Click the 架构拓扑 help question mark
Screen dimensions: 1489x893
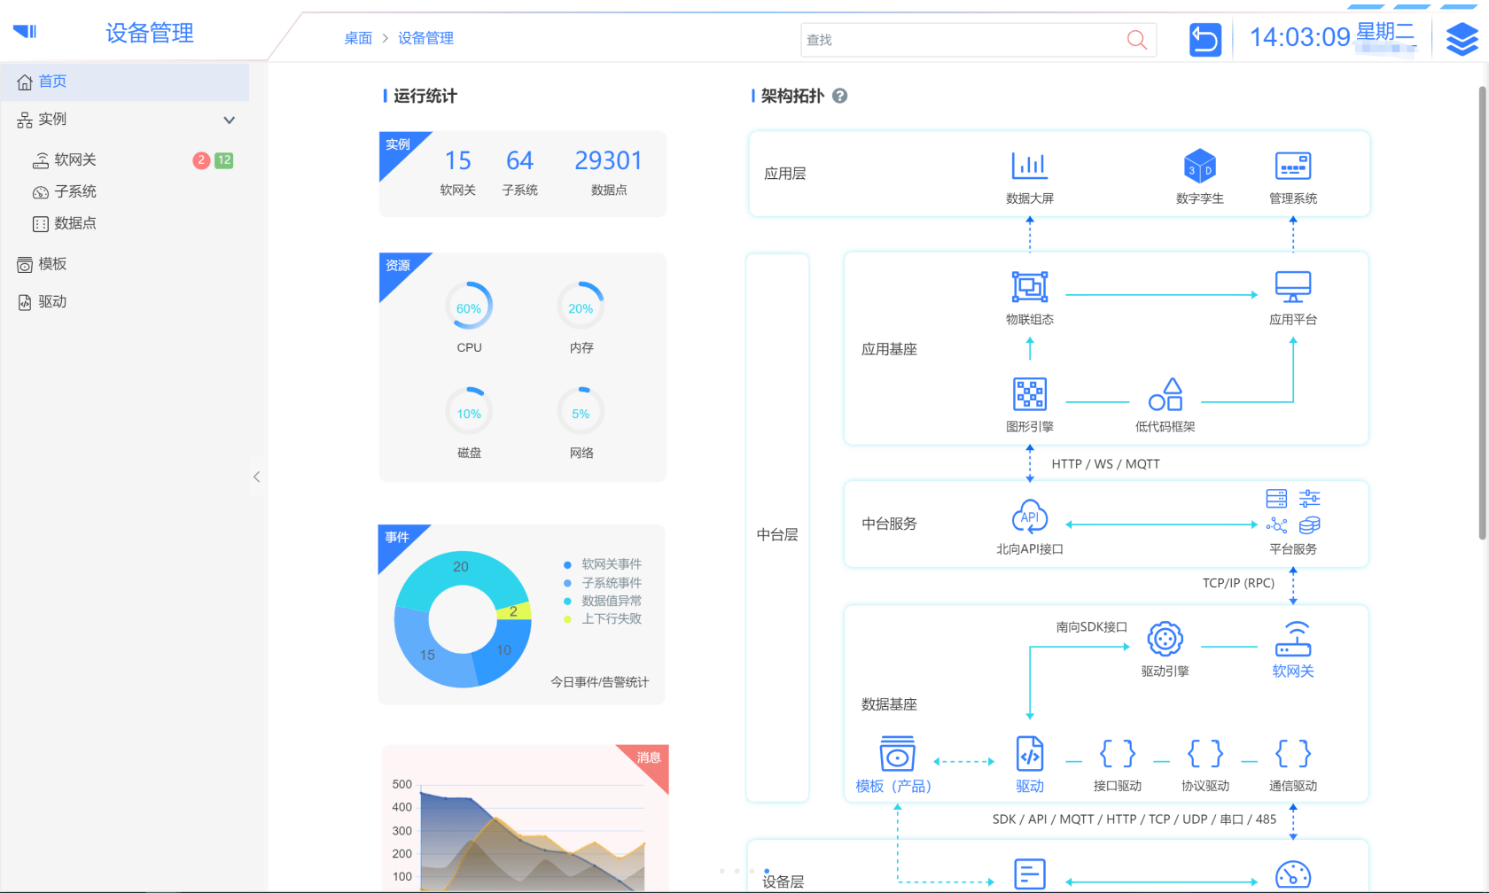click(x=839, y=96)
